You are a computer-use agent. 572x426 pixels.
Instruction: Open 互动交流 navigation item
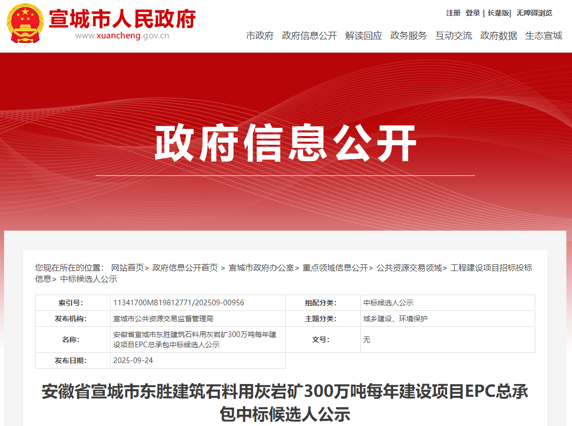453,36
